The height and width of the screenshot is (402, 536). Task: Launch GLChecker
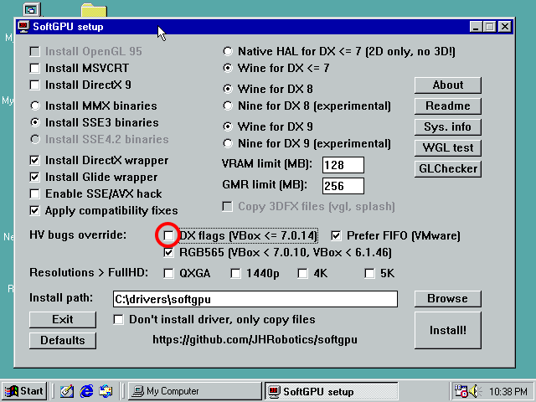click(x=448, y=169)
